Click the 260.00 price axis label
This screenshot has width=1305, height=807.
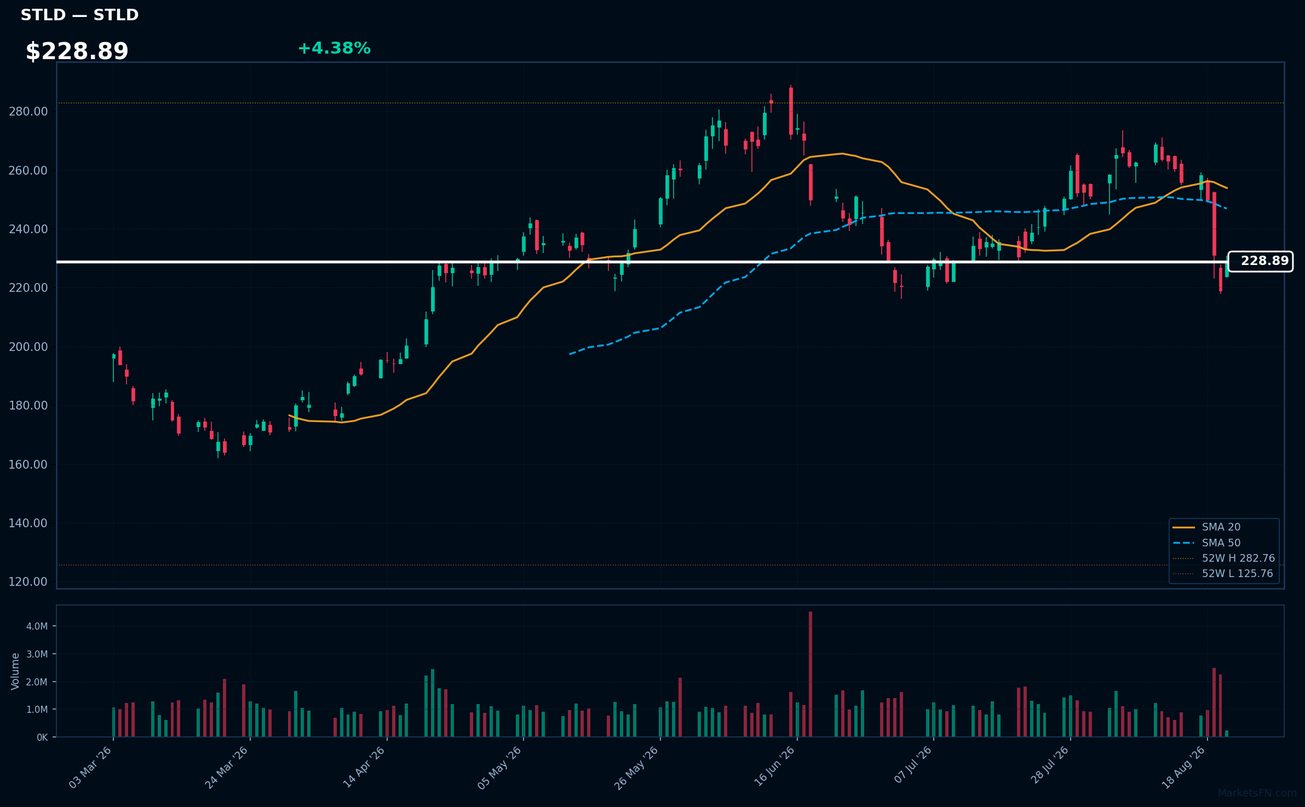coord(28,170)
